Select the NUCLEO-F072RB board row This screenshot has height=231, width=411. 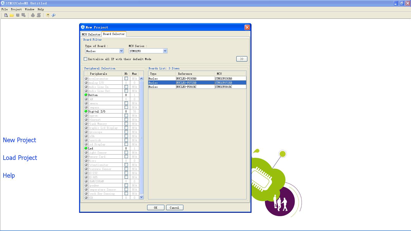click(197, 83)
